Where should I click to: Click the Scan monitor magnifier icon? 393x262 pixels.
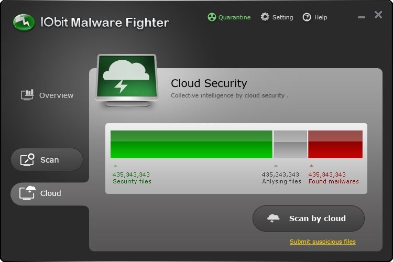[x=27, y=160]
